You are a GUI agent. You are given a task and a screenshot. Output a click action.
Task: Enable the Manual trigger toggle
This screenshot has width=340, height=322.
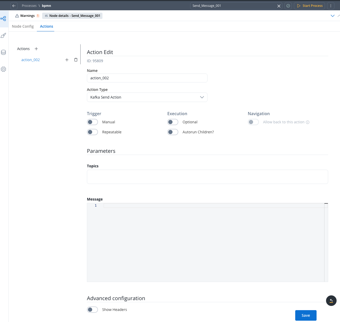coord(92,122)
